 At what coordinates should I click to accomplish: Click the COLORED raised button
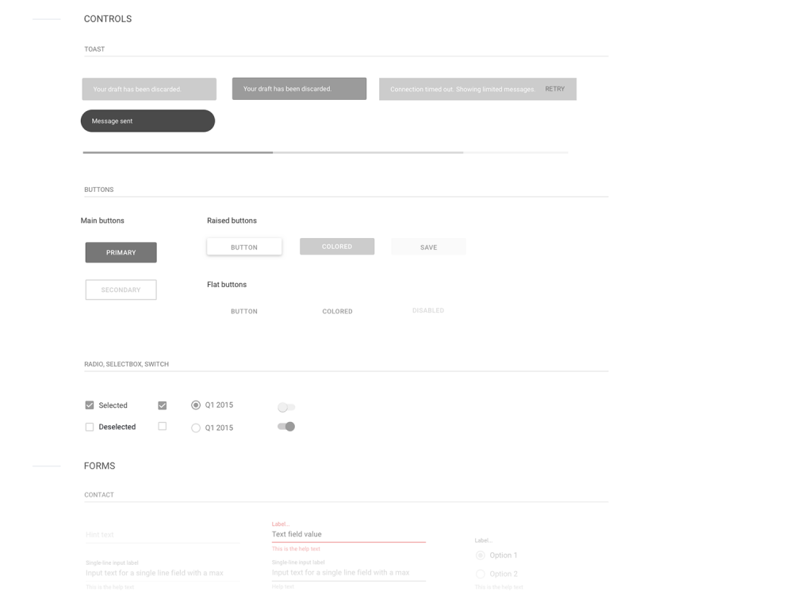337,246
